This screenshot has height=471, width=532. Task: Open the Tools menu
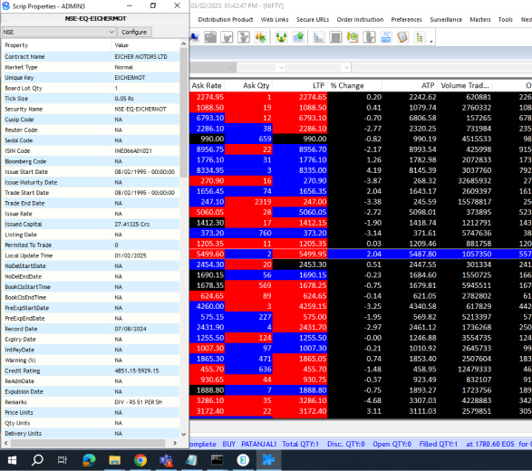(505, 20)
